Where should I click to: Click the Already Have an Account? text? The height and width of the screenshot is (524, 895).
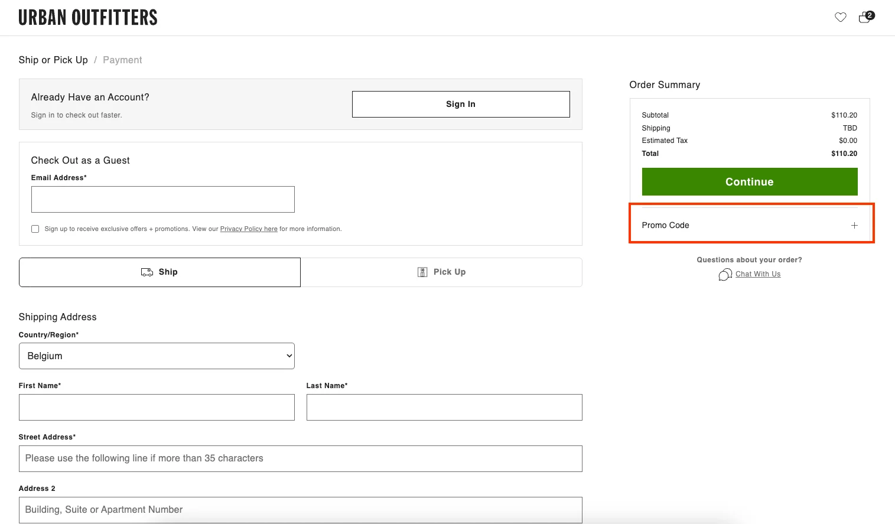click(90, 97)
